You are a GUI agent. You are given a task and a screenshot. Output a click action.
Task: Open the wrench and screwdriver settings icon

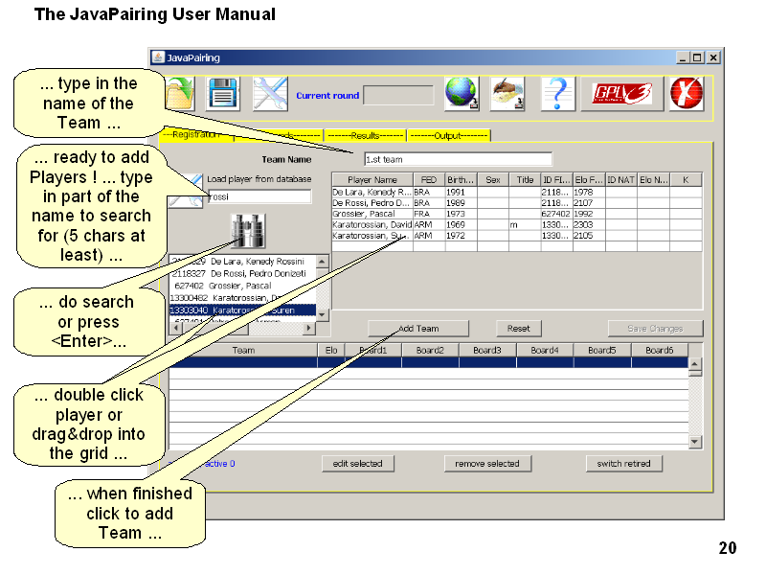270,94
